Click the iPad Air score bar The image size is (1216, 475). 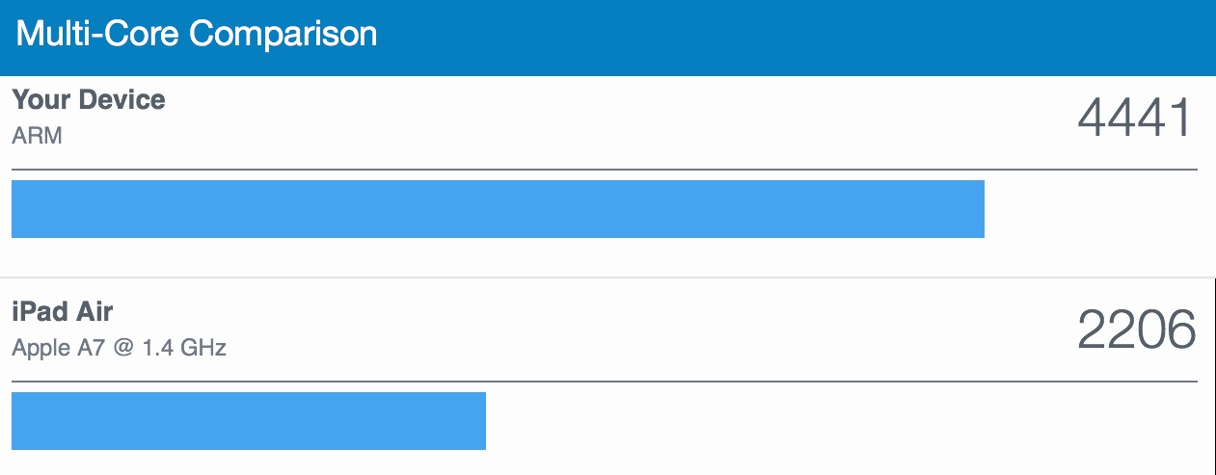[x=249, y=420]
